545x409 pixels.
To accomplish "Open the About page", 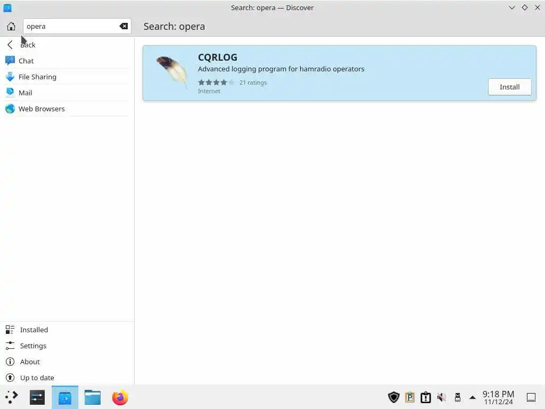I will 67,362.
